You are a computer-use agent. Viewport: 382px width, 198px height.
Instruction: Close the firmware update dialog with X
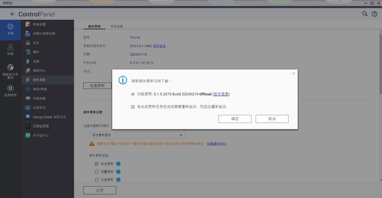click(294, 74)
